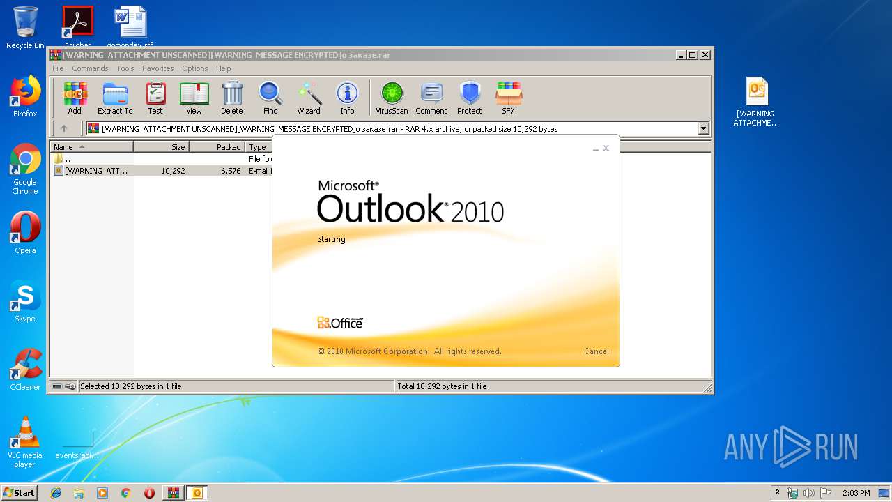Show archive Info
The height and width of the screenshot is (502, 892).
(x=347, y=98)
